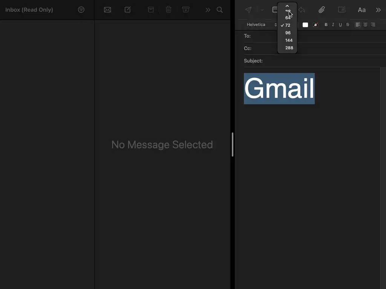Toggle bold formatting
The width and height of the screenshot is (386, 289).
click(x=326, y=24)
